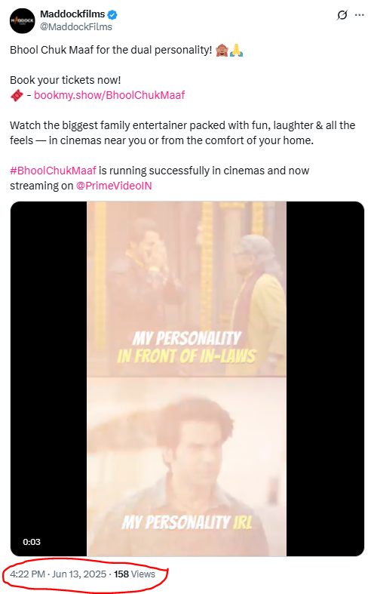The image size is (374, 594).
Task: Open the @MaddockFilms handle link
Action: coord(76,27)
